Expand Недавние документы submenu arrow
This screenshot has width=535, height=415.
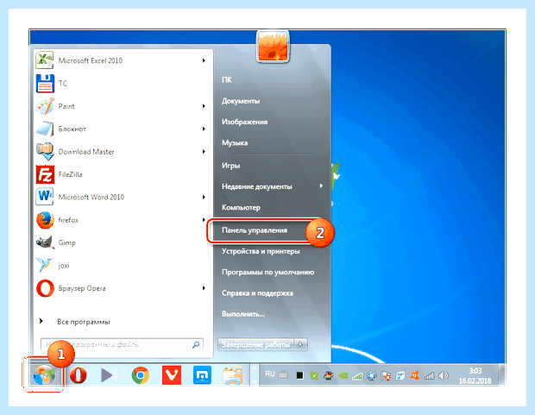pyautogui.click(x=321, y=186)
